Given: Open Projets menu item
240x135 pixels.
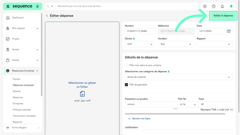Looking at the screenshot, I should click(16, 39).
